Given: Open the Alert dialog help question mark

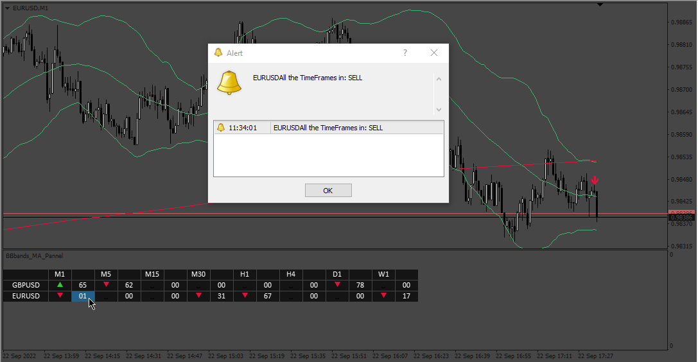Looking at the screenshot, I should (405, 53).
